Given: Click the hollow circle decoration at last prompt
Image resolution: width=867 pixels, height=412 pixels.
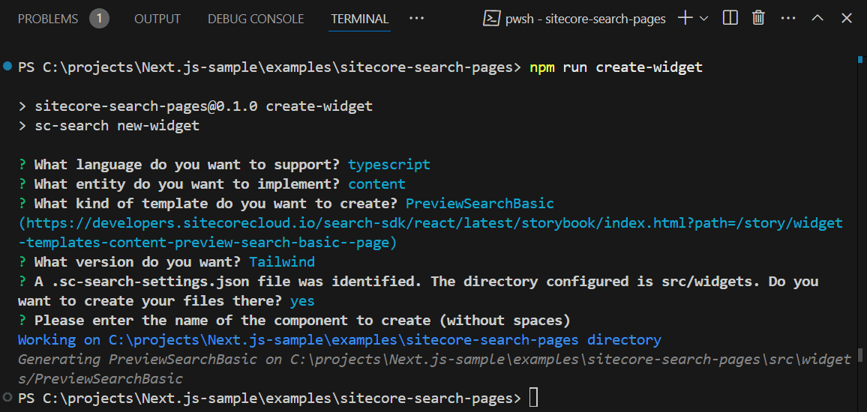Looking at the screenshot, I should point(7,396).
